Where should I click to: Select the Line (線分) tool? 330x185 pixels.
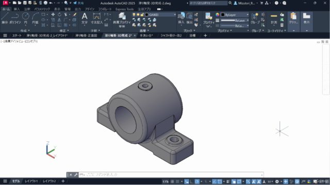pos(5,18)
